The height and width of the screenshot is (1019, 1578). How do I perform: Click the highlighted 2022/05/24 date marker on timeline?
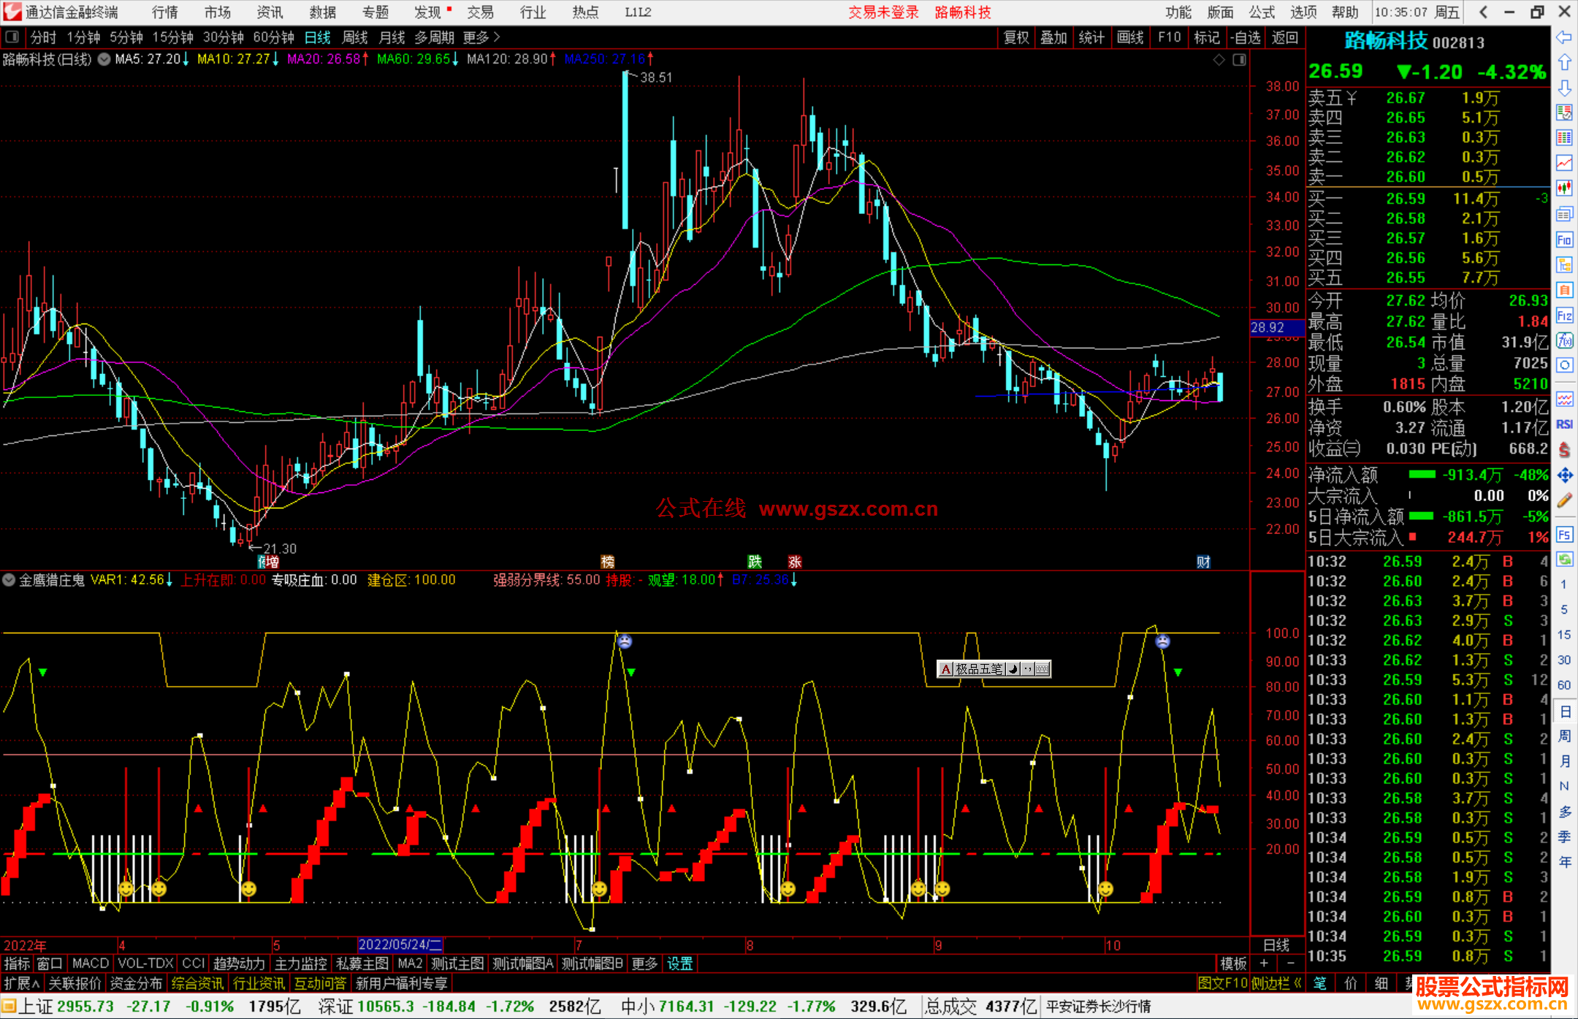[x=400, y=944]
